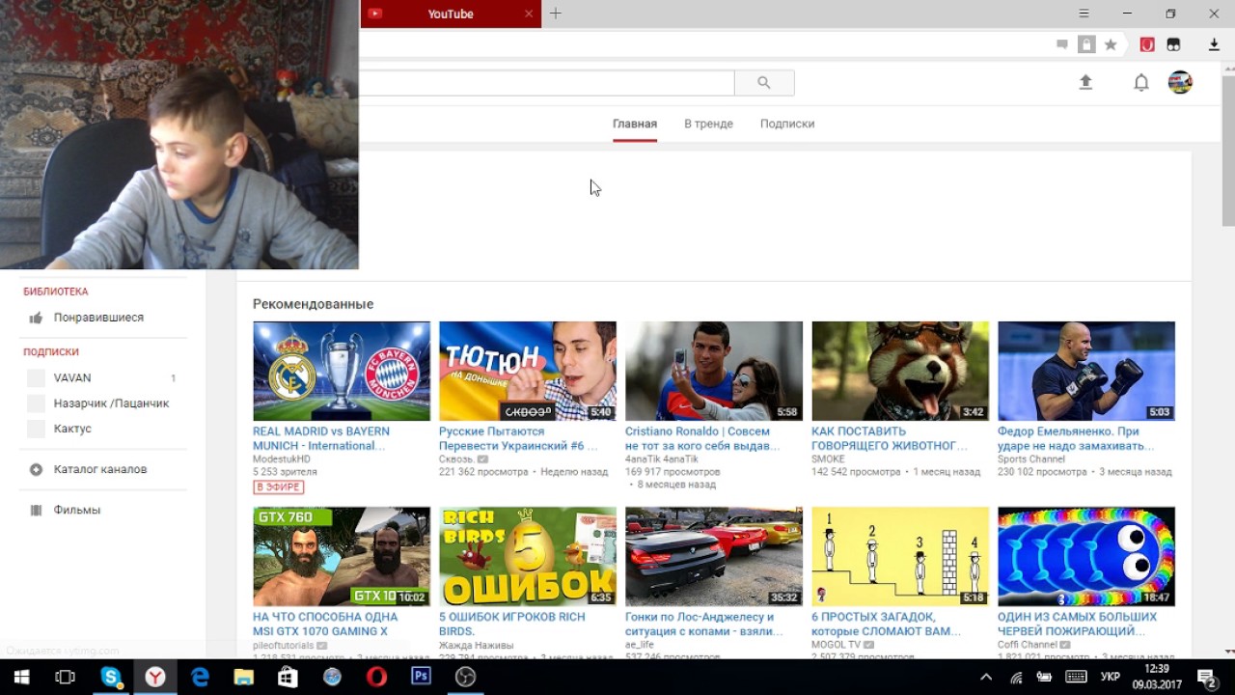Open the black mask extension icon
The width and height of the screenshot is (1235, 695).
[x=1173, y=44]
